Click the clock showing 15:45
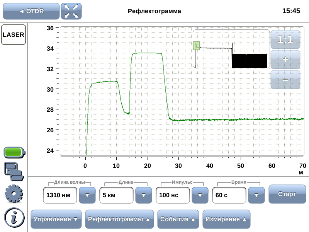Viewport: 309px width, 232px height. (291, 11)
